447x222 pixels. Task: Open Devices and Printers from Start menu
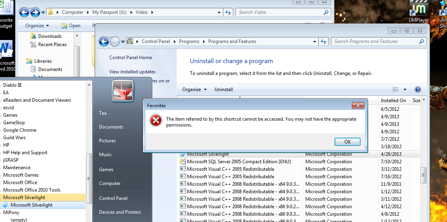(x=120, y=212)
